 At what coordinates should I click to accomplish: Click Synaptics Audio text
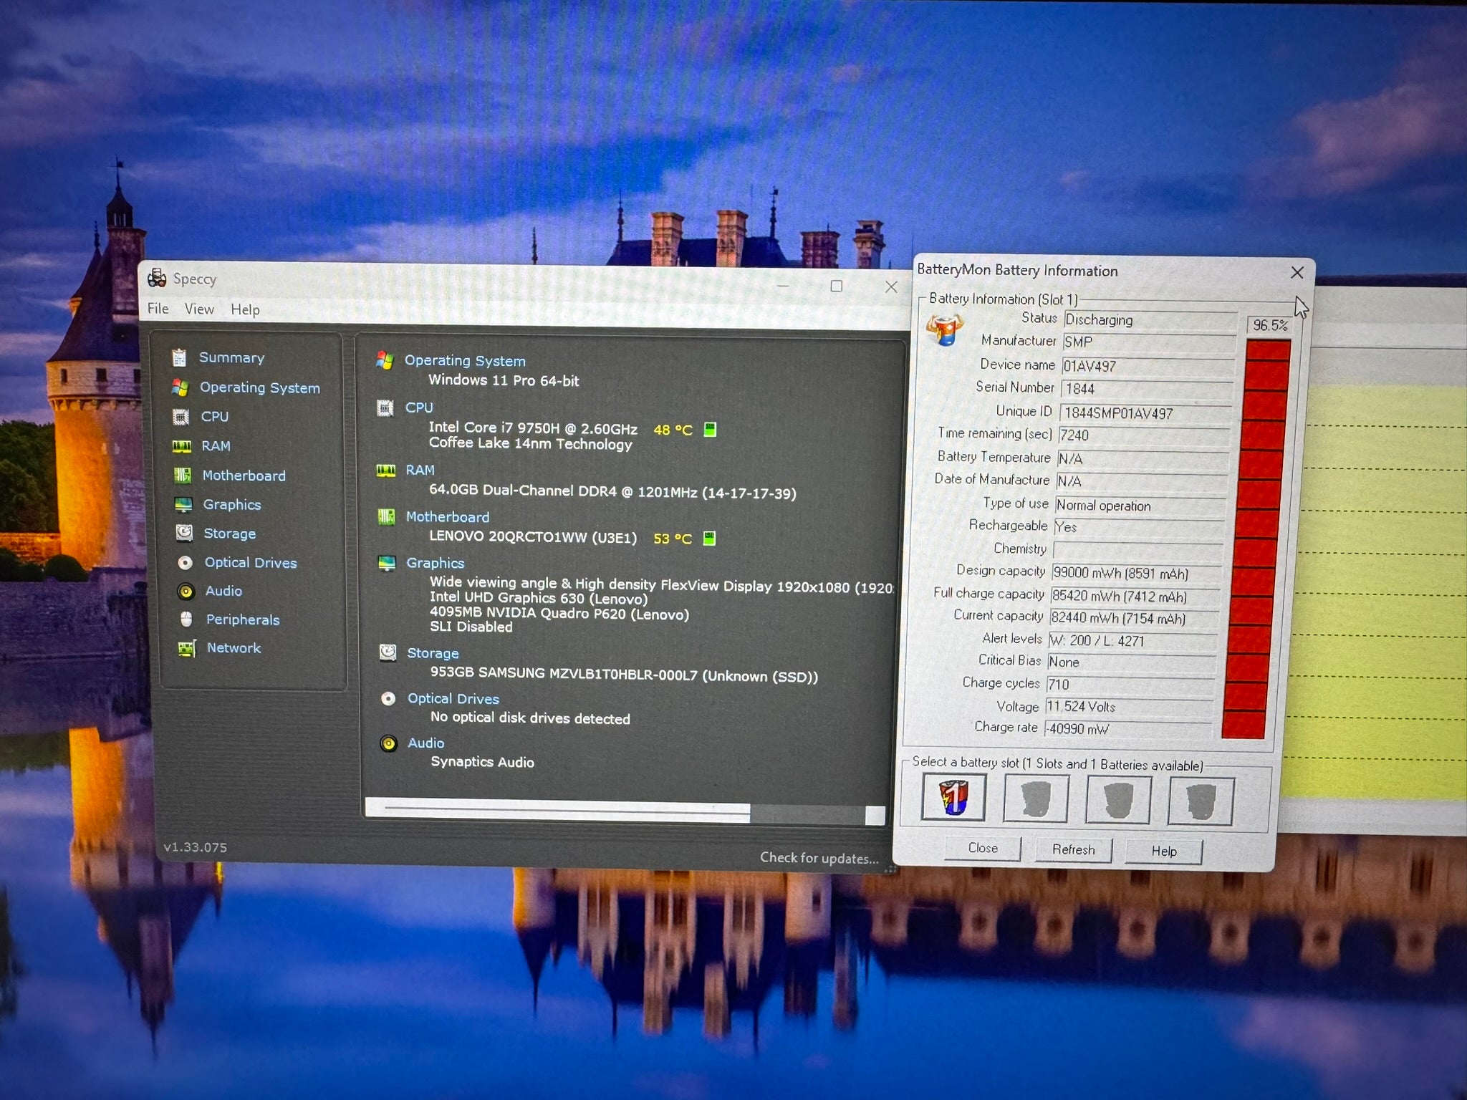(482, 762)
